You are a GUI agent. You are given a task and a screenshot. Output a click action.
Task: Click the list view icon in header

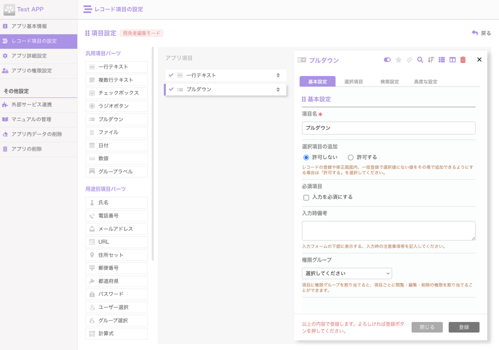pos(442,60)
